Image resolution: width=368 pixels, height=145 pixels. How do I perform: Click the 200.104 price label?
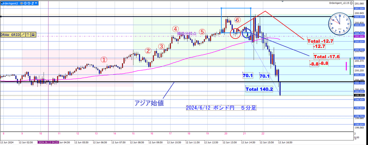[x=359, y=83]
